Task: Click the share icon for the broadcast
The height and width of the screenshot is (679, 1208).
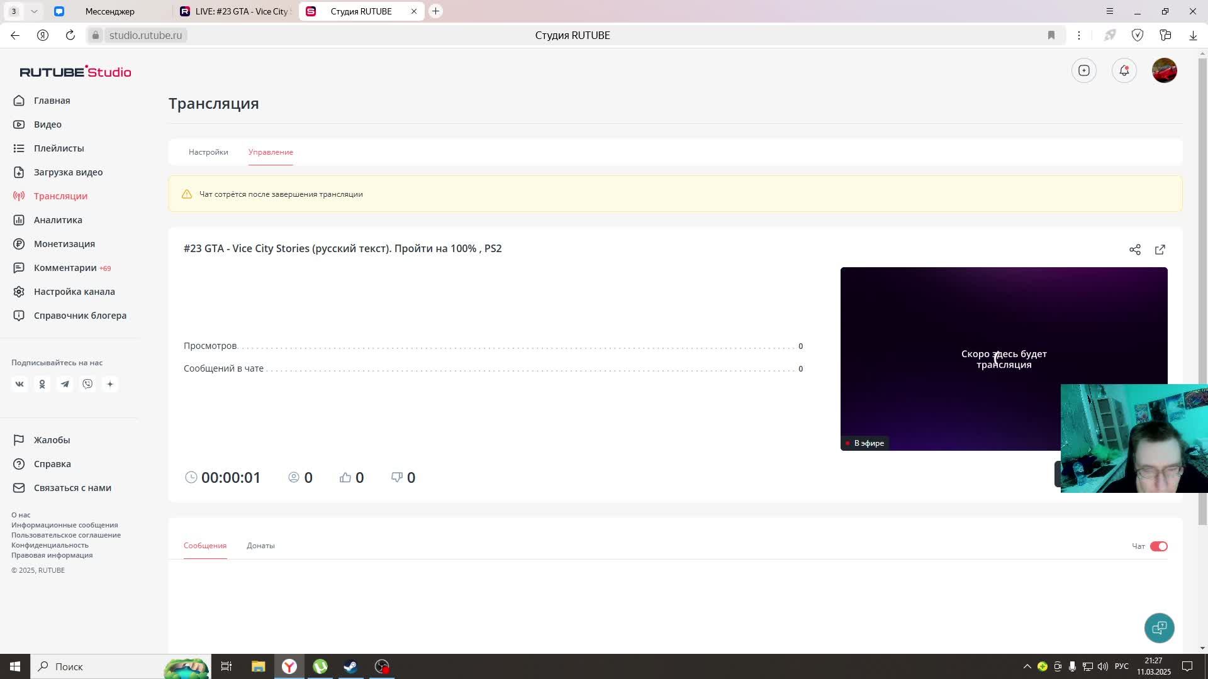Action: (1134, 250)
